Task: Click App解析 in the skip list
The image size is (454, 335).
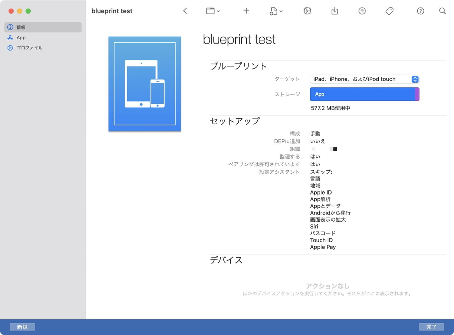Action: 320,199
